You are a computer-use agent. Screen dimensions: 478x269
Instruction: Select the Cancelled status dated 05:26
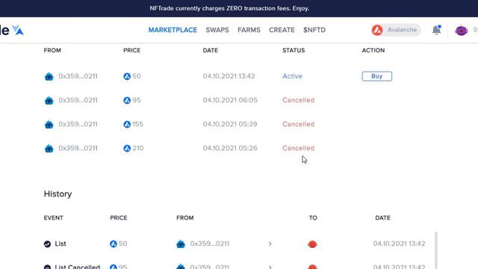coord(298,148)
